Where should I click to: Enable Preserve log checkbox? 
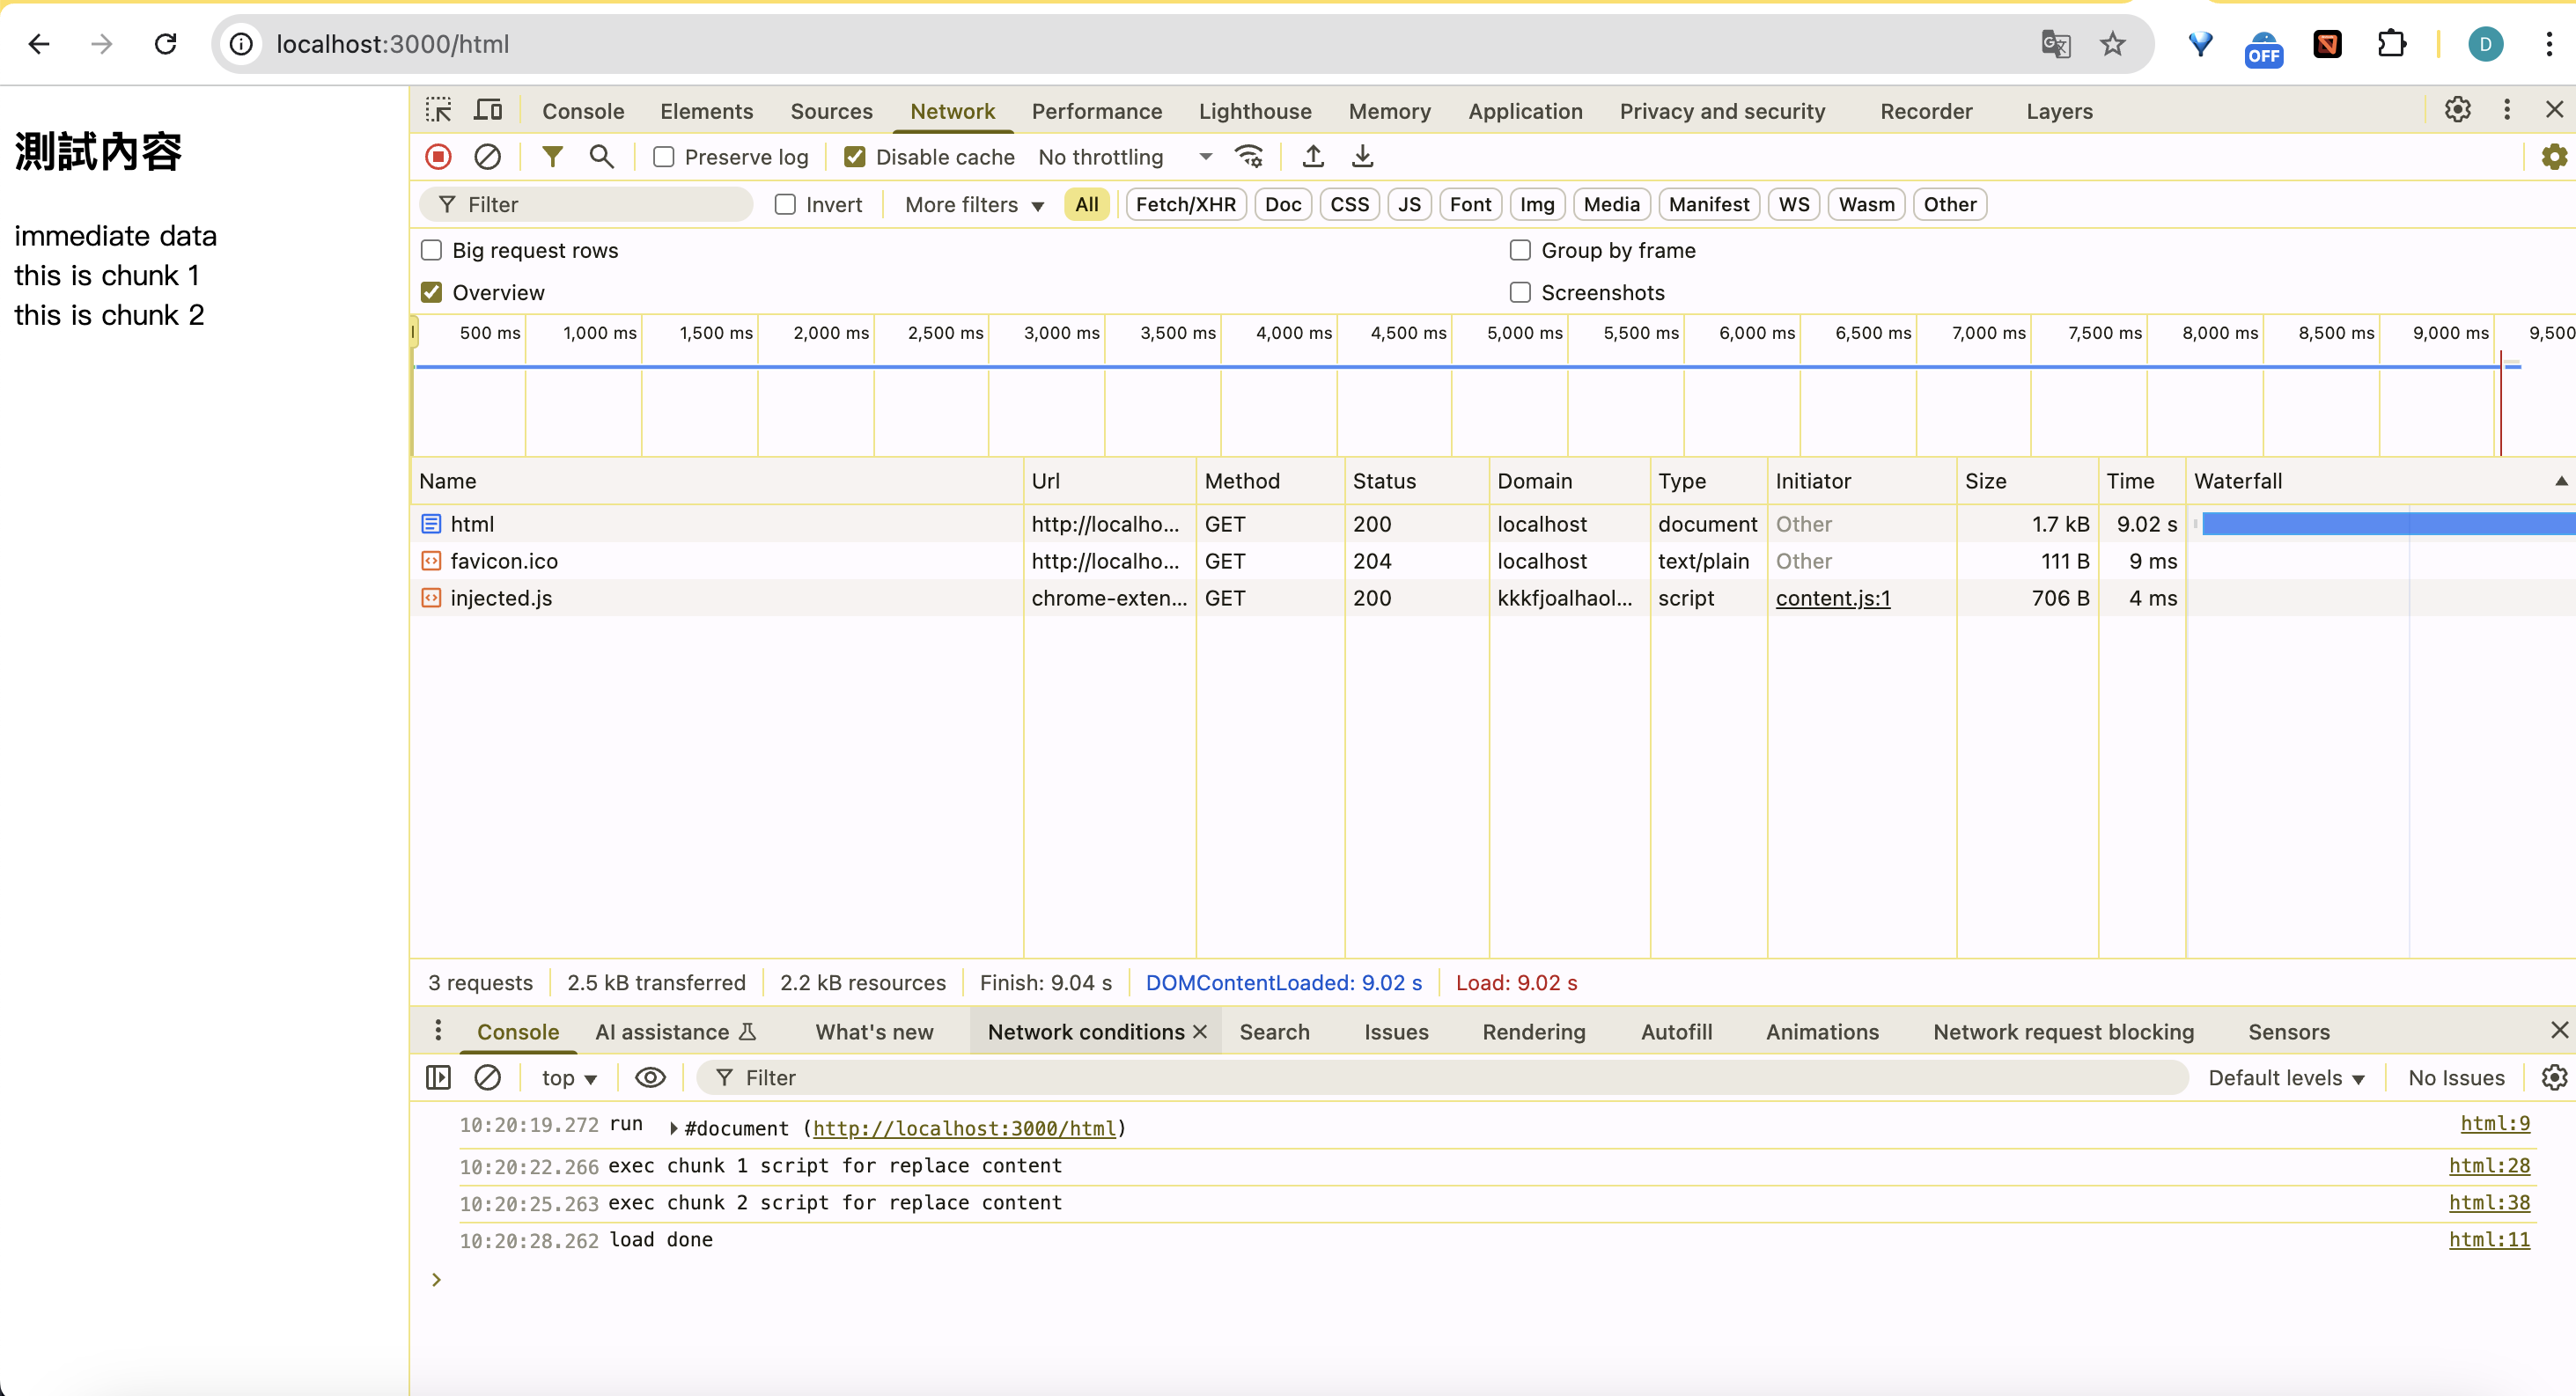tap(664, 157)
